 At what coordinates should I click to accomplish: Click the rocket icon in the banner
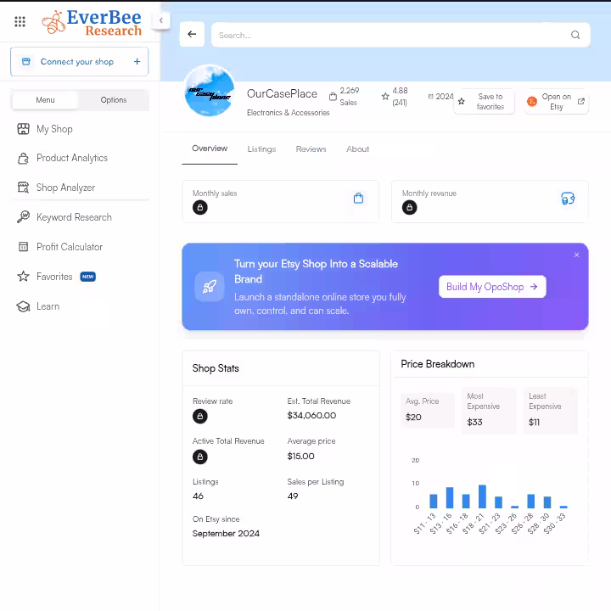click(210, 287)
